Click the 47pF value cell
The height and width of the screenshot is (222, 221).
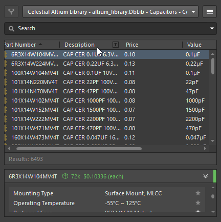(192, 91)
